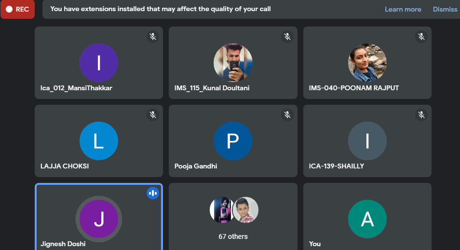
Task: Select POONAM RAJPUT's profile photo
Action: point(367,63)
